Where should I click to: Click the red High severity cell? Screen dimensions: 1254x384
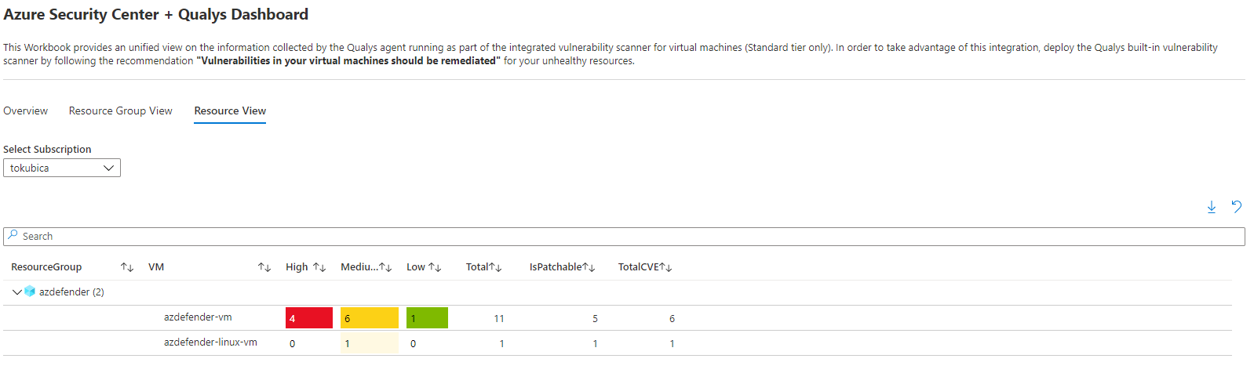tap(308, 318)
